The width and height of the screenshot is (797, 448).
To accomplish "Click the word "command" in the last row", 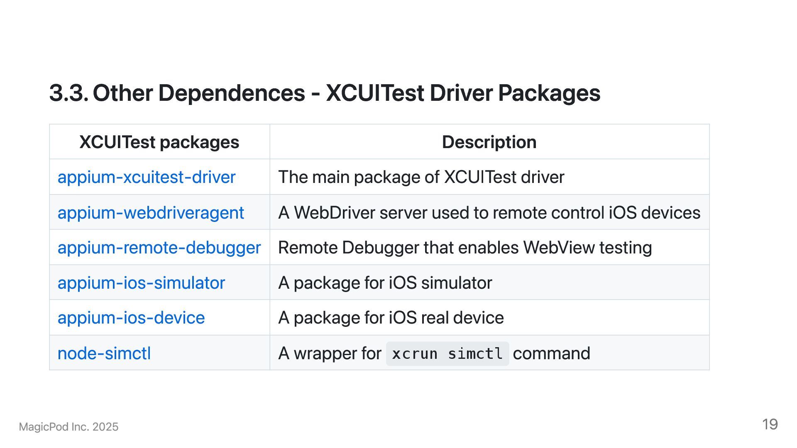I will pos(551,353).
